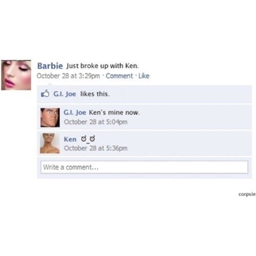
Task: Like Barbie's breakup post
Action: tap(144, 76)
